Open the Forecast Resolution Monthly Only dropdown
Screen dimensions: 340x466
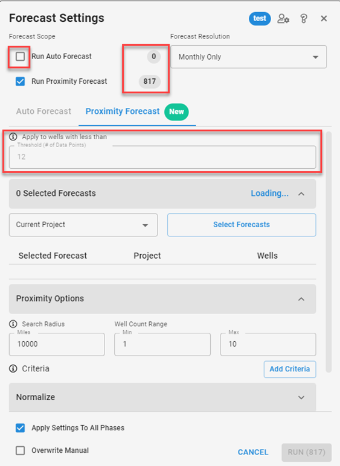[248, 57]
